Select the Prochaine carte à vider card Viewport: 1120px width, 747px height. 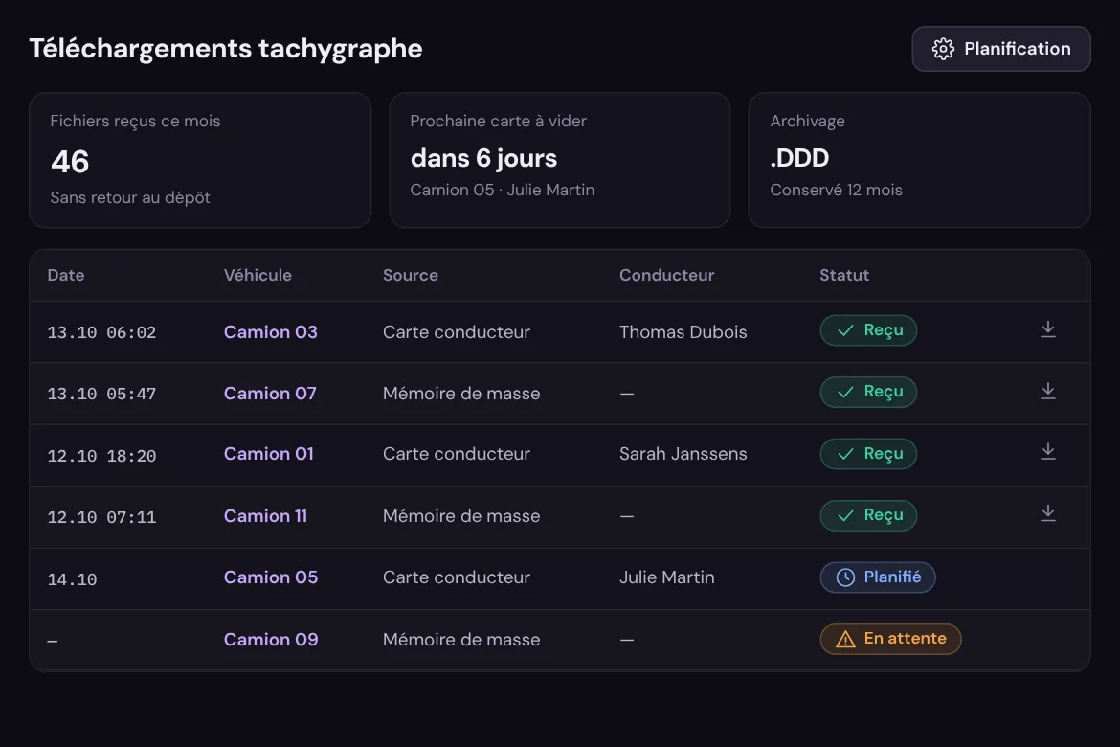click(560, 160)
